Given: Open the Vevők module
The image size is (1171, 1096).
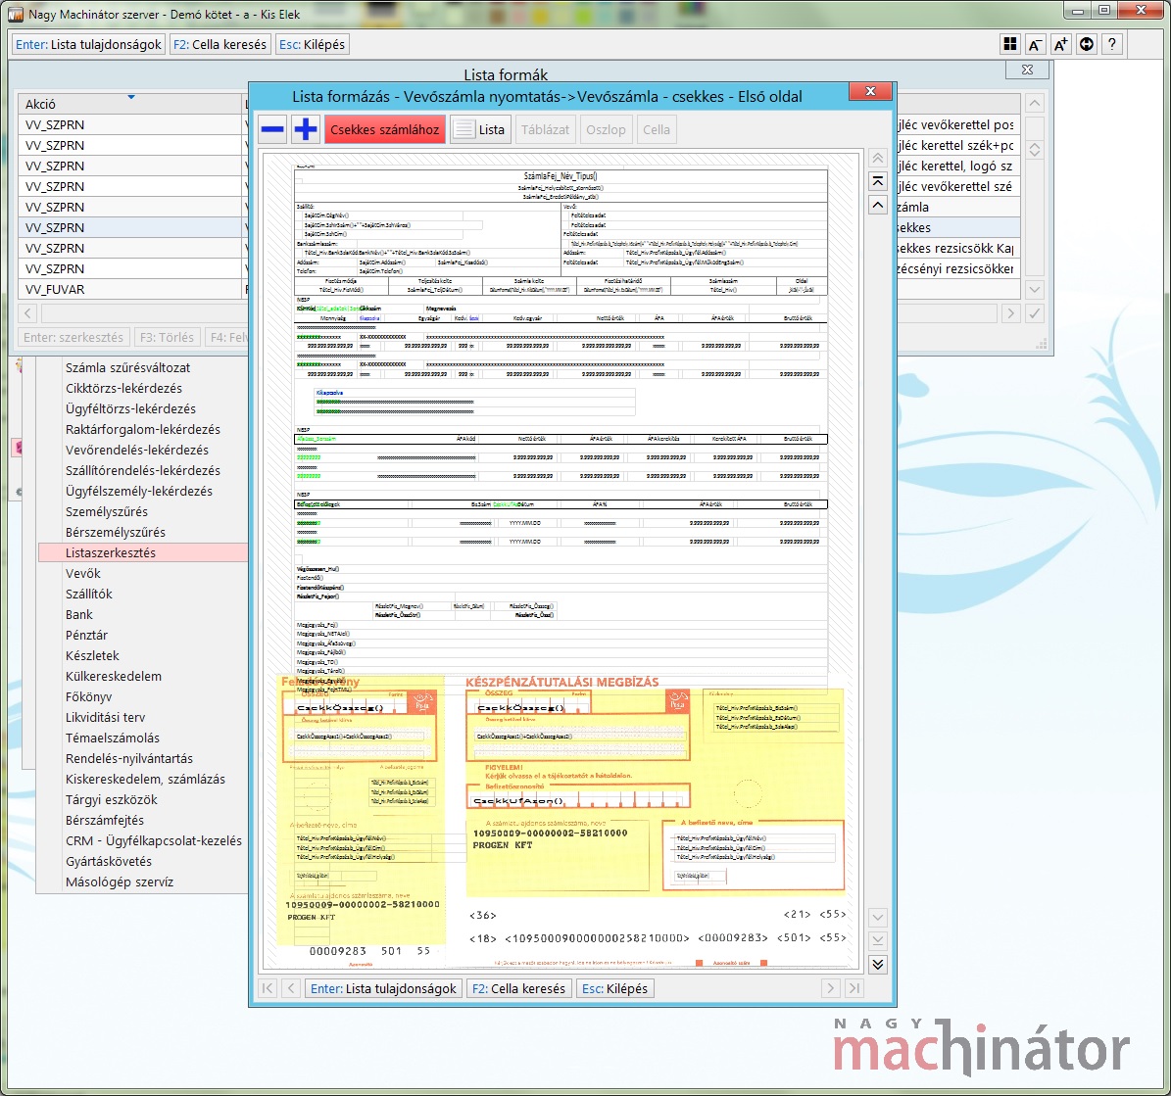Looking at the screenshot, I should (x=83, y=573).
